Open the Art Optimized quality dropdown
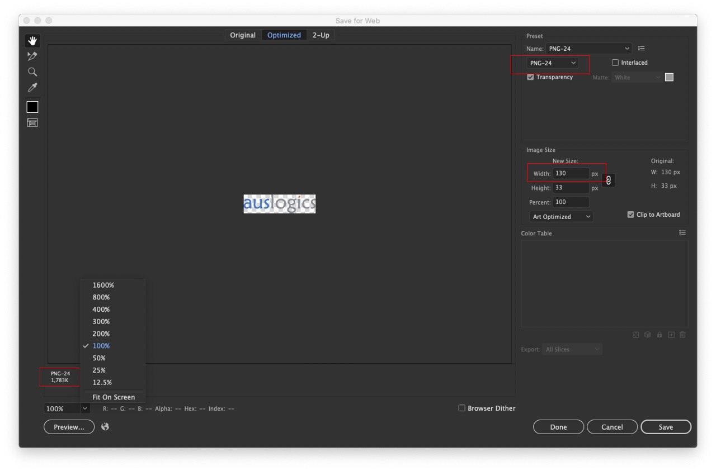Image resolution: width=716 pixels, height=471 pixels. click(x=561, y=217)
